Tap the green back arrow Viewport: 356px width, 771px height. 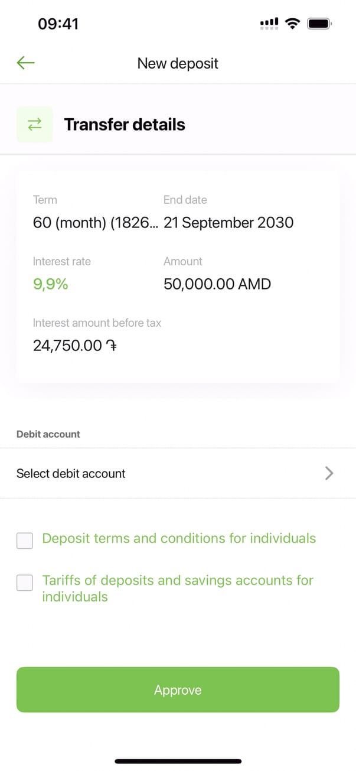click(26, 63)
